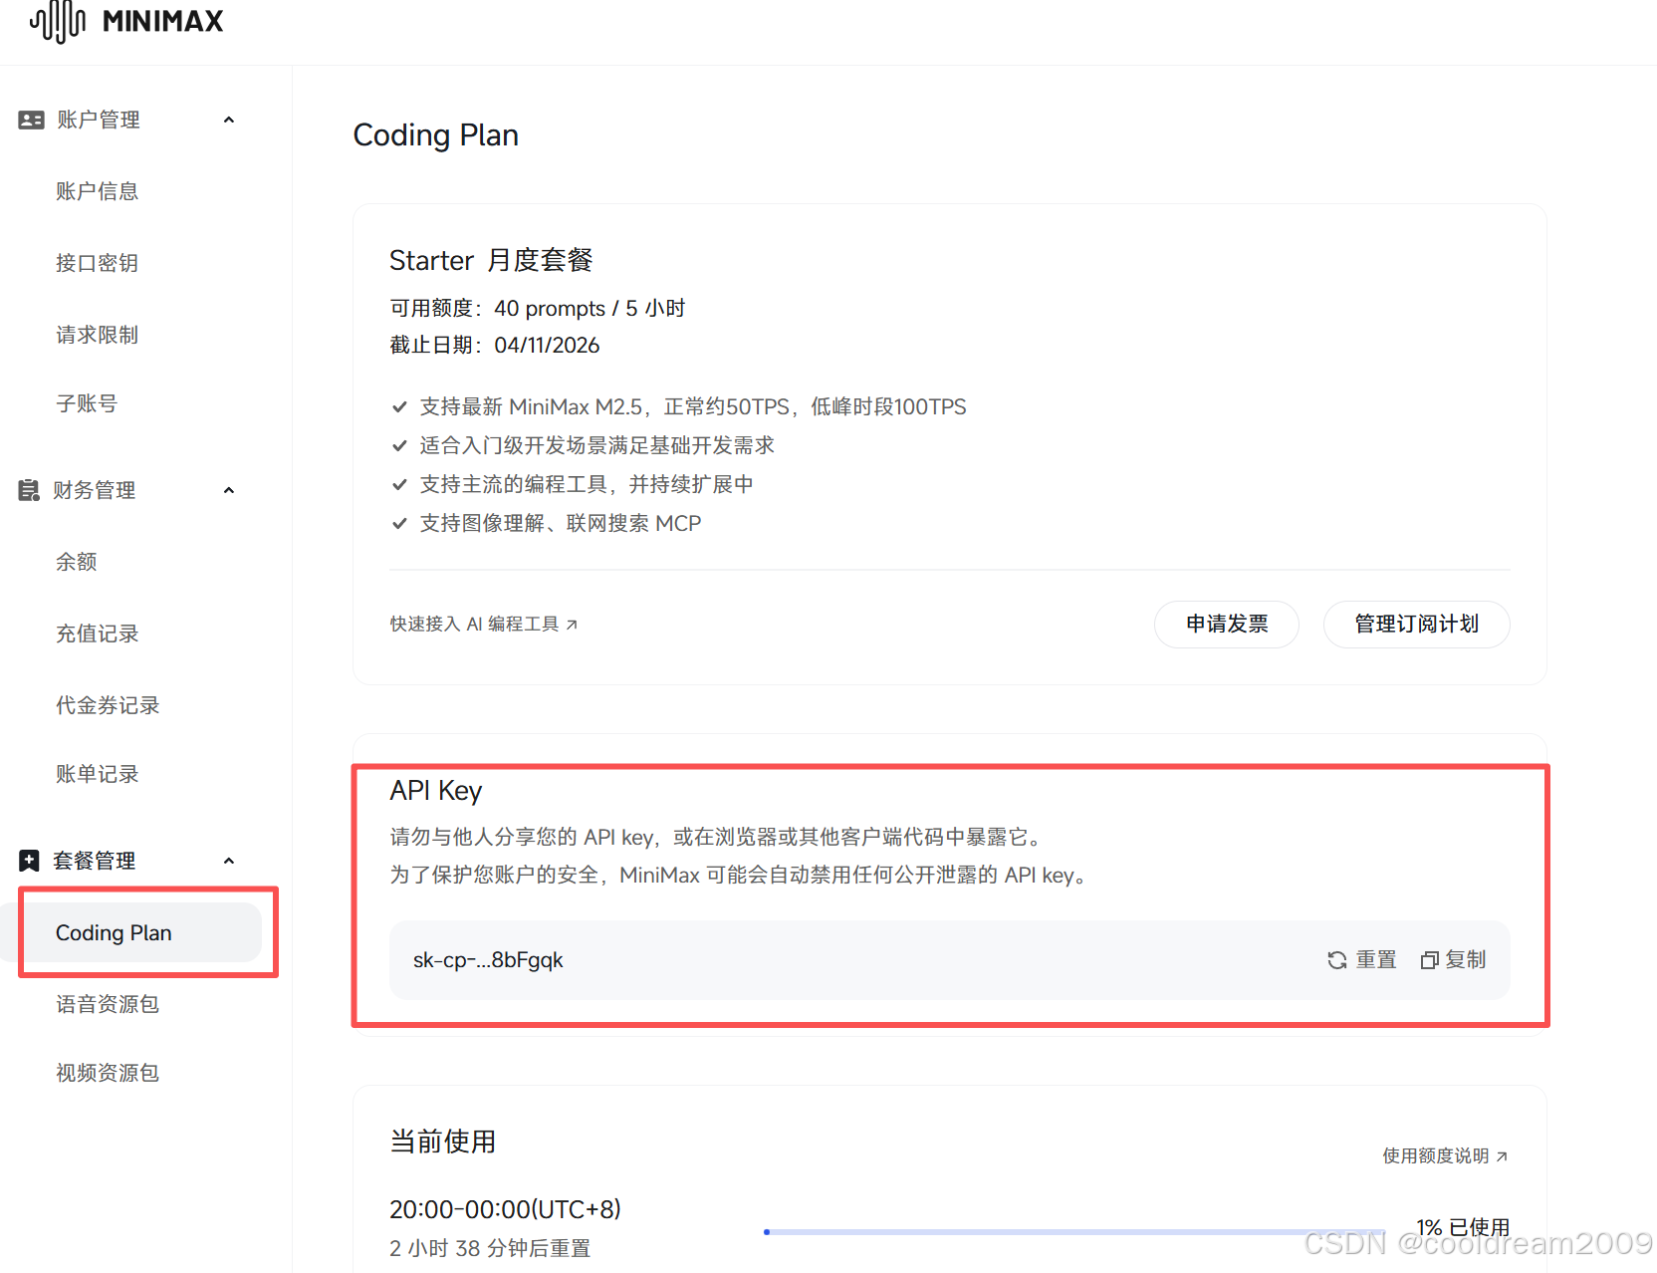Open 接口密钥 in the sidebar

coord(98,263)
